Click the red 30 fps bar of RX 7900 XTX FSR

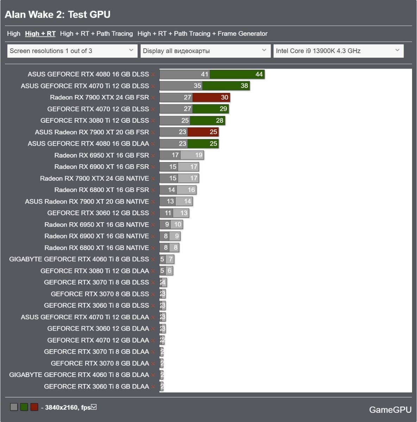pos(211,97)
